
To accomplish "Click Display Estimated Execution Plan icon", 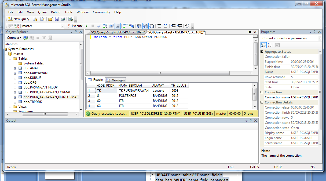I will pyautogui.click(x=105, y=26).
